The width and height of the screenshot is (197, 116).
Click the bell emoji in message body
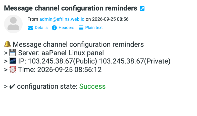(x=8, y=44)
